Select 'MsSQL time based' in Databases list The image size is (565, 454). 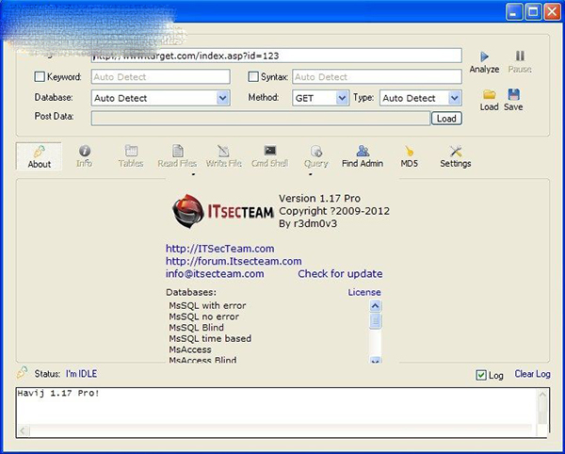(x=210, y=339)
